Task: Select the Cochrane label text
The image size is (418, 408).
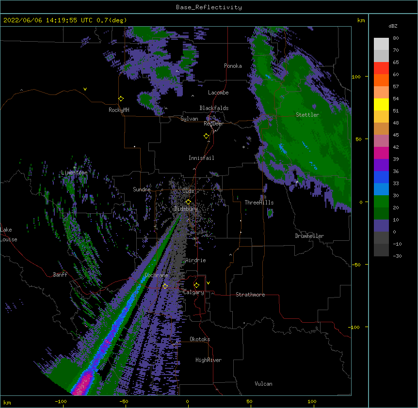Action: point(156,275)
